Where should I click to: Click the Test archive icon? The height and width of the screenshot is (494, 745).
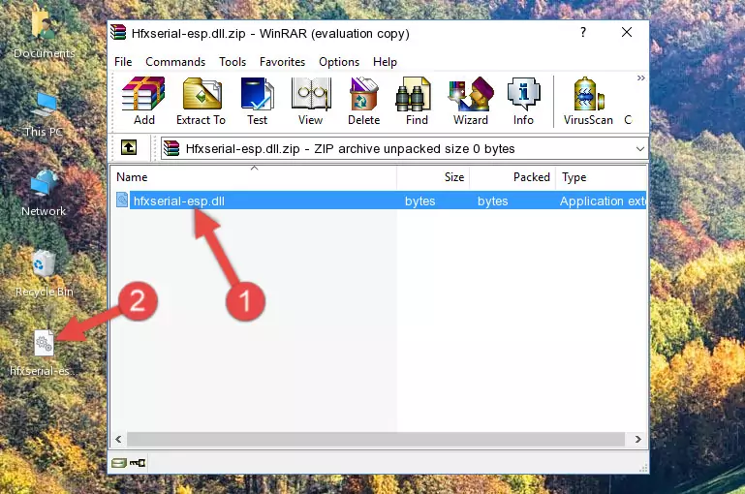[x=257, y=101]
